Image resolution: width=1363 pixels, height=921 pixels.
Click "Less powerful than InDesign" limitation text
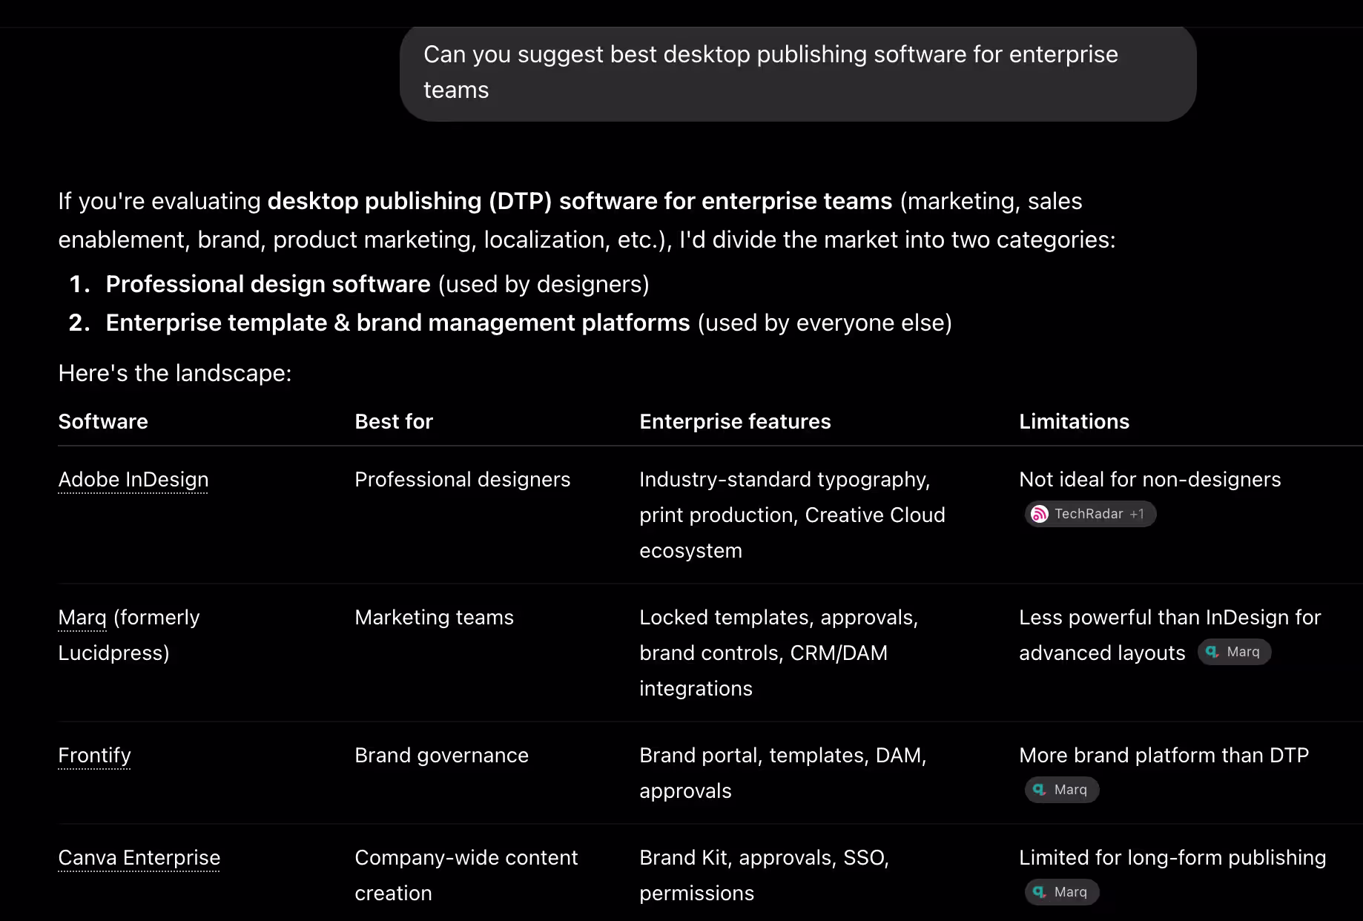1169,636
